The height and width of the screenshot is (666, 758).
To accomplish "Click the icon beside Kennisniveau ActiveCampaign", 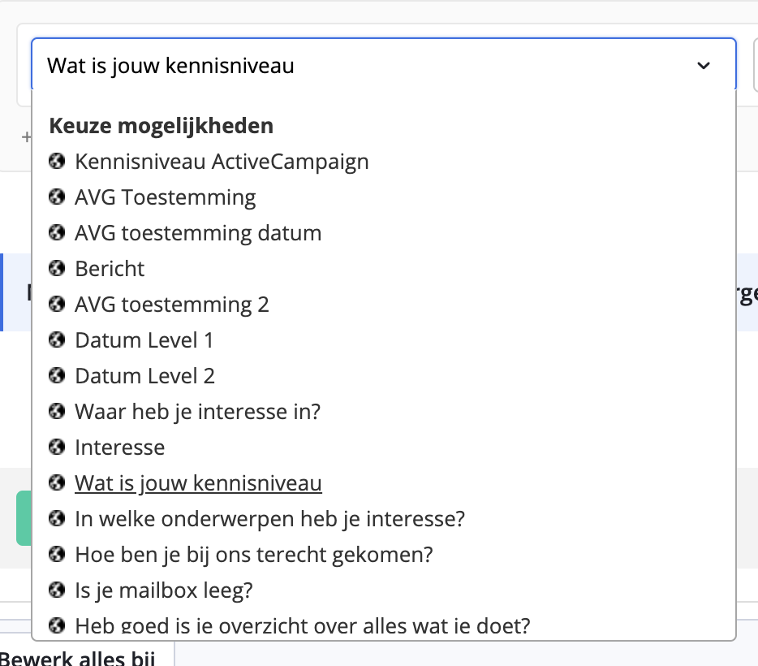I will pos(57,161).
